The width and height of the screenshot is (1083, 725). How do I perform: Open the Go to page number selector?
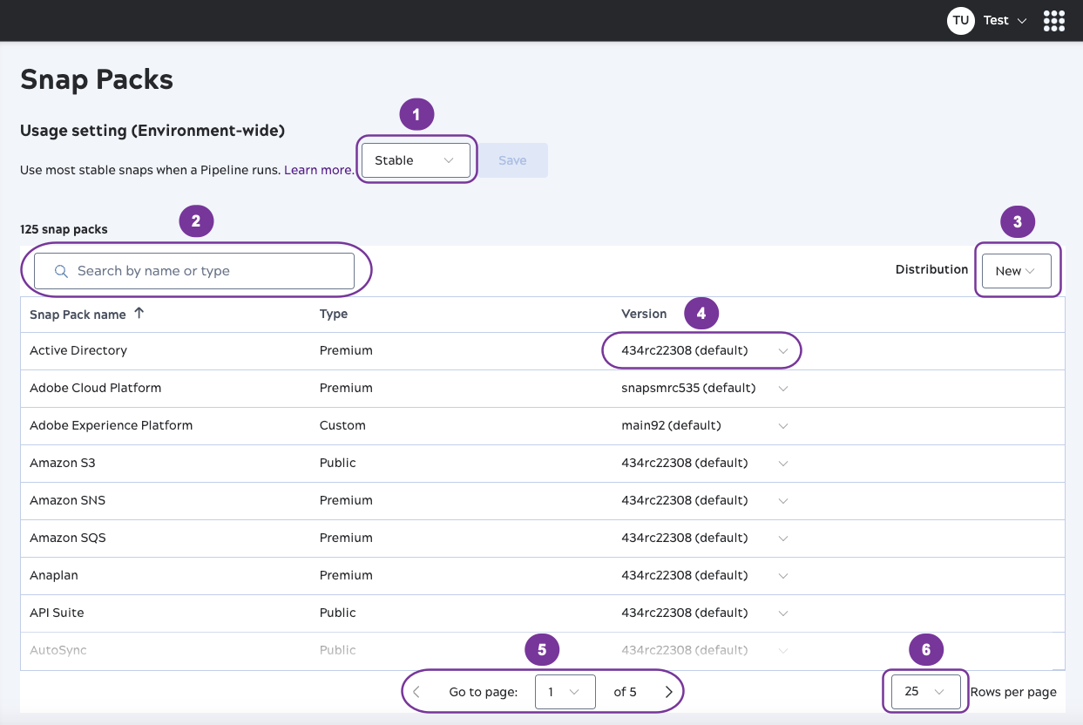(x=565, y=691)
